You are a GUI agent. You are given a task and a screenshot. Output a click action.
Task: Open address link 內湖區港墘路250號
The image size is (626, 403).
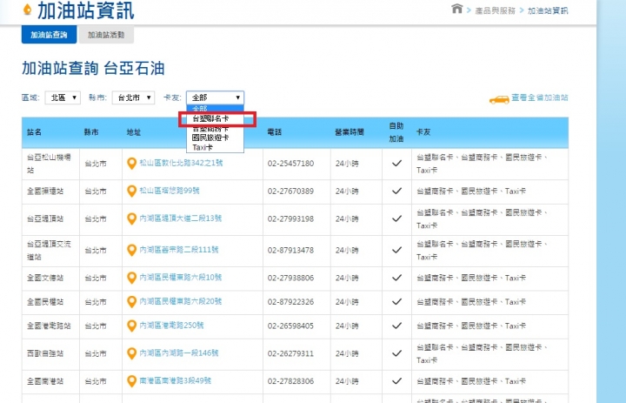click(x=171, y=326)
